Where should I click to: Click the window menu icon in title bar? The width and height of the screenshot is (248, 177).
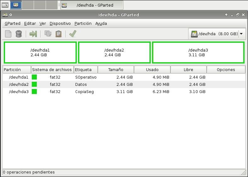(5, 15)
